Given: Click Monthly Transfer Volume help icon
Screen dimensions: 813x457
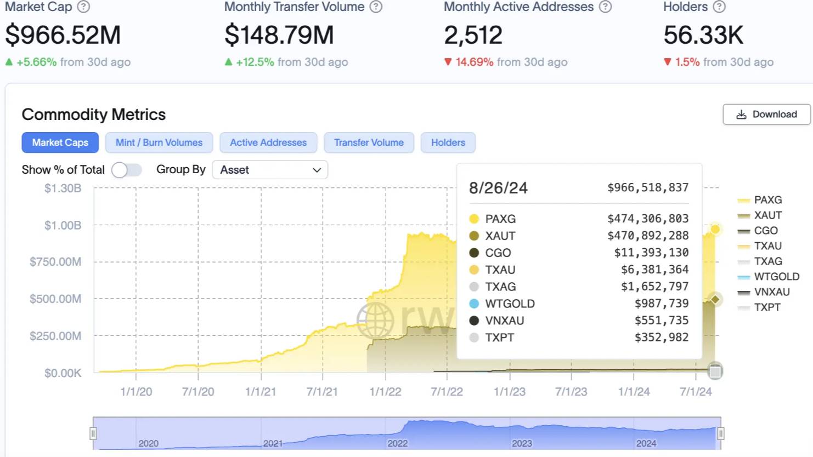Looking at the screenshot, I should click(x=376, y=7).
